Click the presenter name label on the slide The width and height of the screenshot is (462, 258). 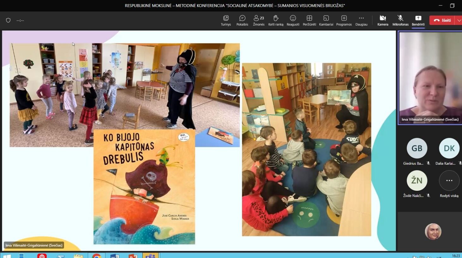34,245
